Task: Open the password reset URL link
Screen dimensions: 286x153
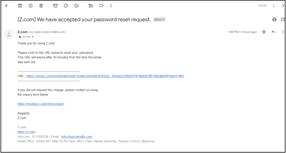Action: coord(105,76)
